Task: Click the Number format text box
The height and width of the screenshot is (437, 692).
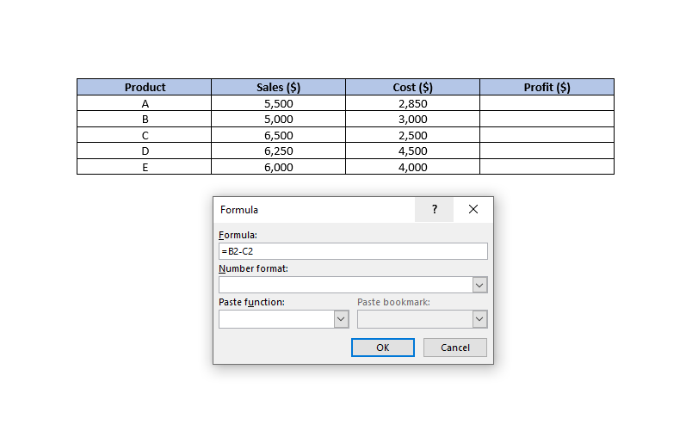Action: tap(345, 285)
